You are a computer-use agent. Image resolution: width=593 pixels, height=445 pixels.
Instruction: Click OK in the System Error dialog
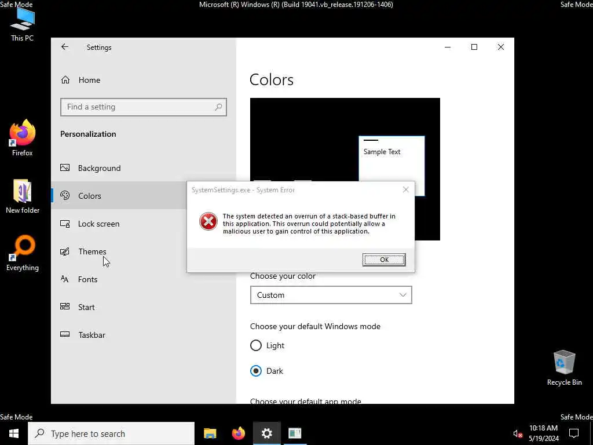(384, 260)
